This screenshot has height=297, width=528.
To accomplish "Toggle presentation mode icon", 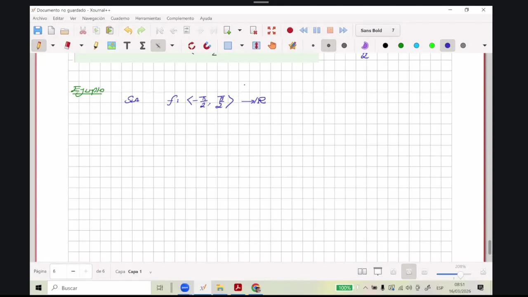I will (378, 271).
